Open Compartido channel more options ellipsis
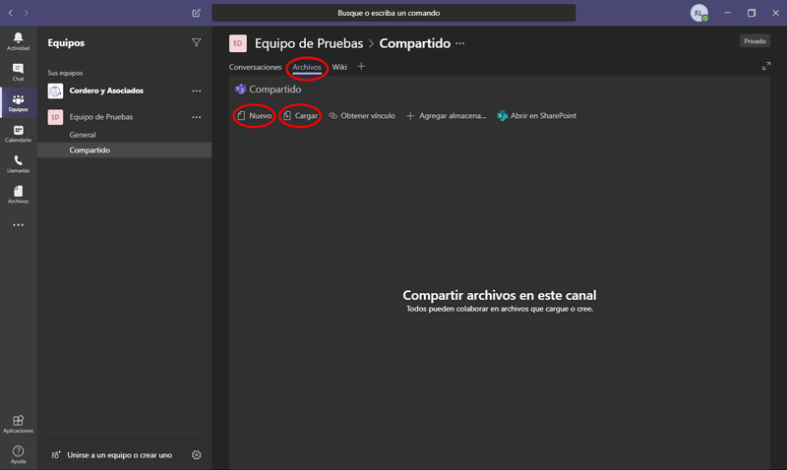Image resolution: width=787 pixels, height=470 pixels. point(459,43)
